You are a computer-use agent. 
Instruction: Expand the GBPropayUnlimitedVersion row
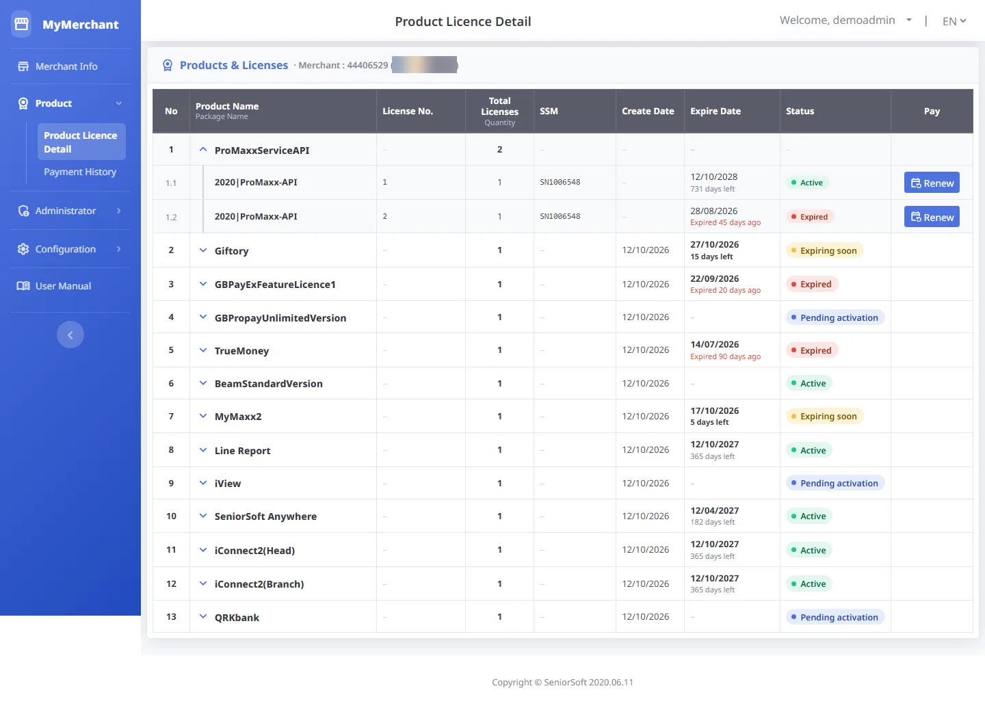point(203,317)
